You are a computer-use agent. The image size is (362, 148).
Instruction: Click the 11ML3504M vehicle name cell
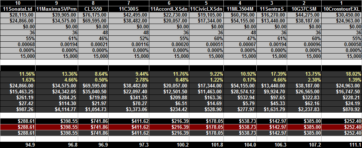pos(240,9)
